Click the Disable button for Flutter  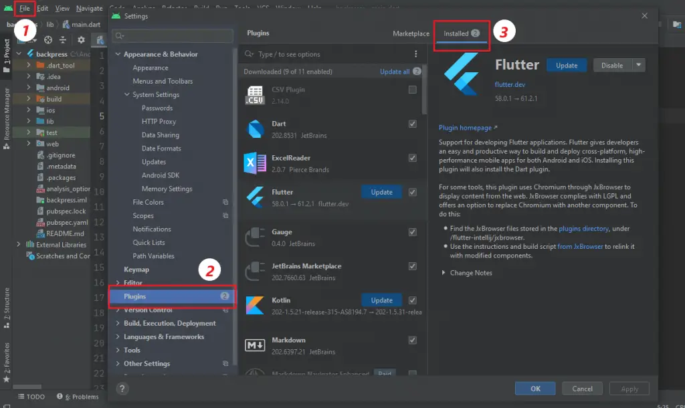[x=612, y=65]
